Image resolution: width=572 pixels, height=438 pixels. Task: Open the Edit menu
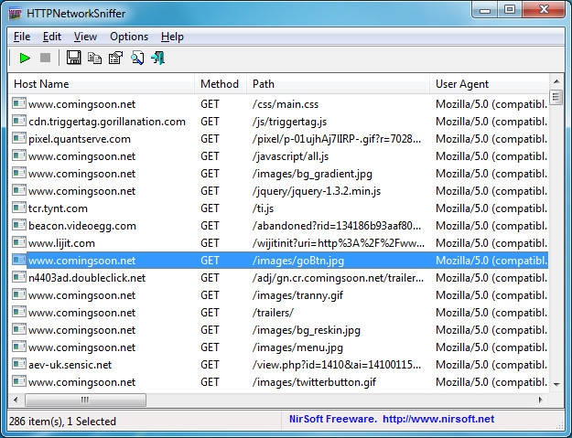(52, 37)
